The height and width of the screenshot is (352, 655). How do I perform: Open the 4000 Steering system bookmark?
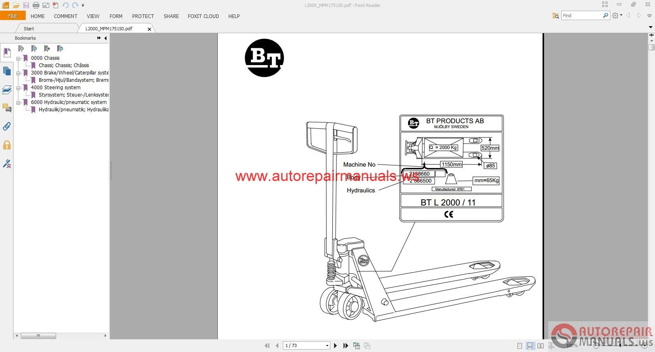pyautogui.click(x=56, y=88)
